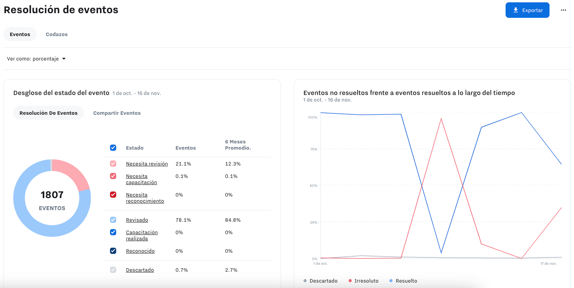Open the Ver como: porcentaje dropdown
Viewport: 574px width, 288px height.
point(37,59)
